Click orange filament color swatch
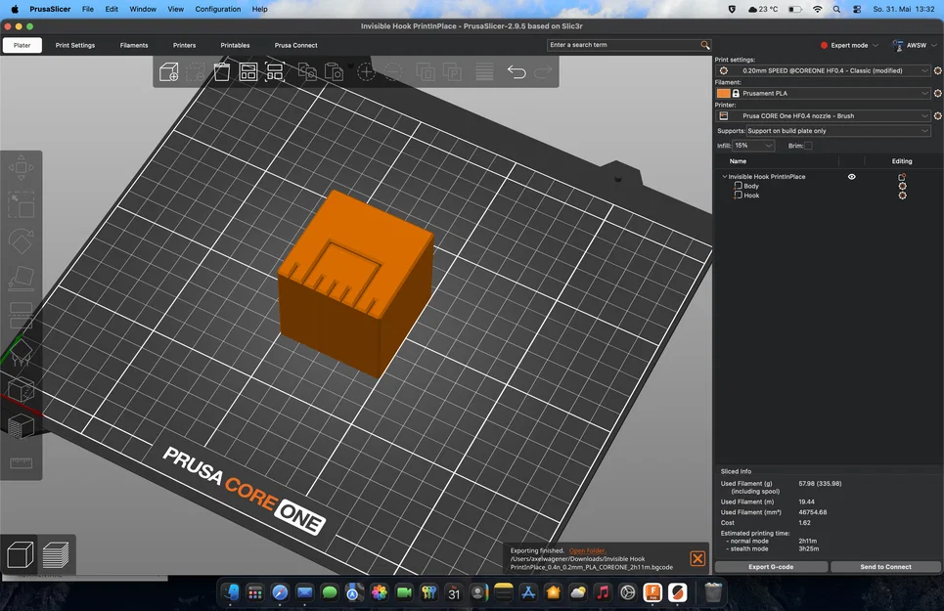The image size is (944, 611). 723,93
